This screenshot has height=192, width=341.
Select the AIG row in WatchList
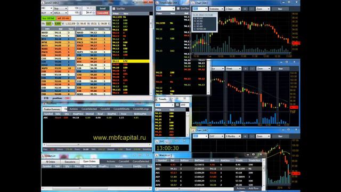click(209, 181)
